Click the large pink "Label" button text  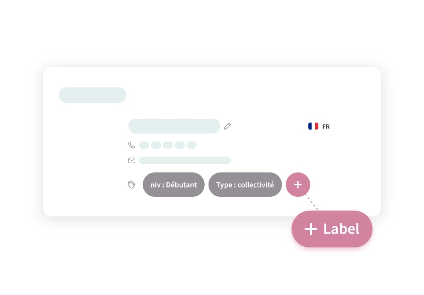[341, 229]
